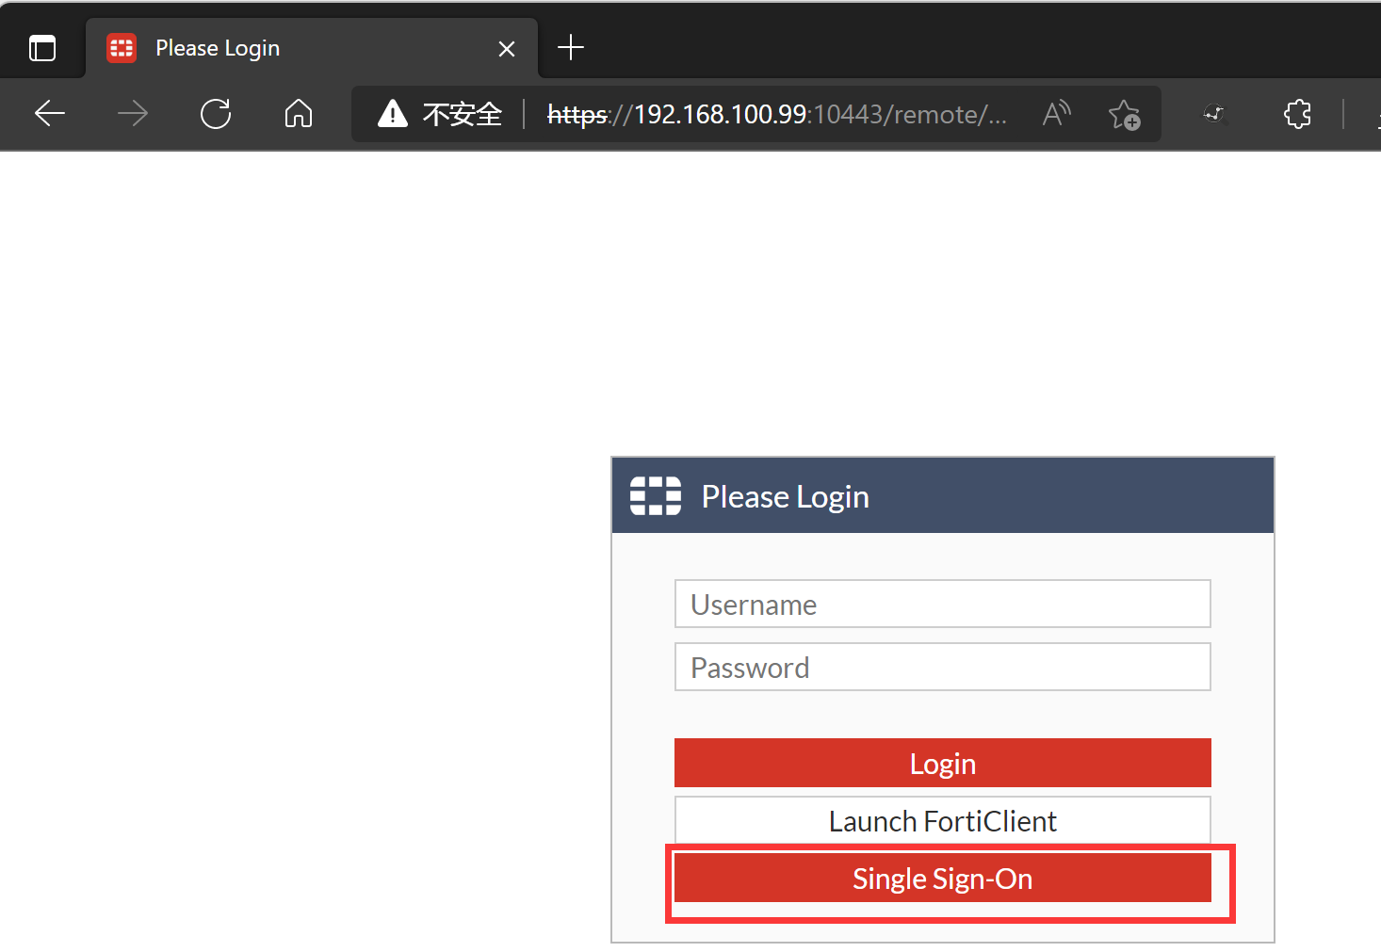Focus the Username input field
Screen dimensions: 1381x952
click(942, 605)
